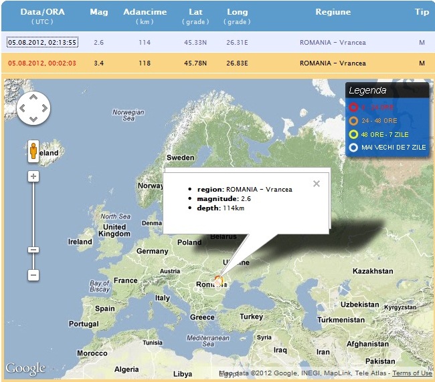Click the depth line in the popup
The height and width of the screenshot is (382, 435).
click(221, 208)
